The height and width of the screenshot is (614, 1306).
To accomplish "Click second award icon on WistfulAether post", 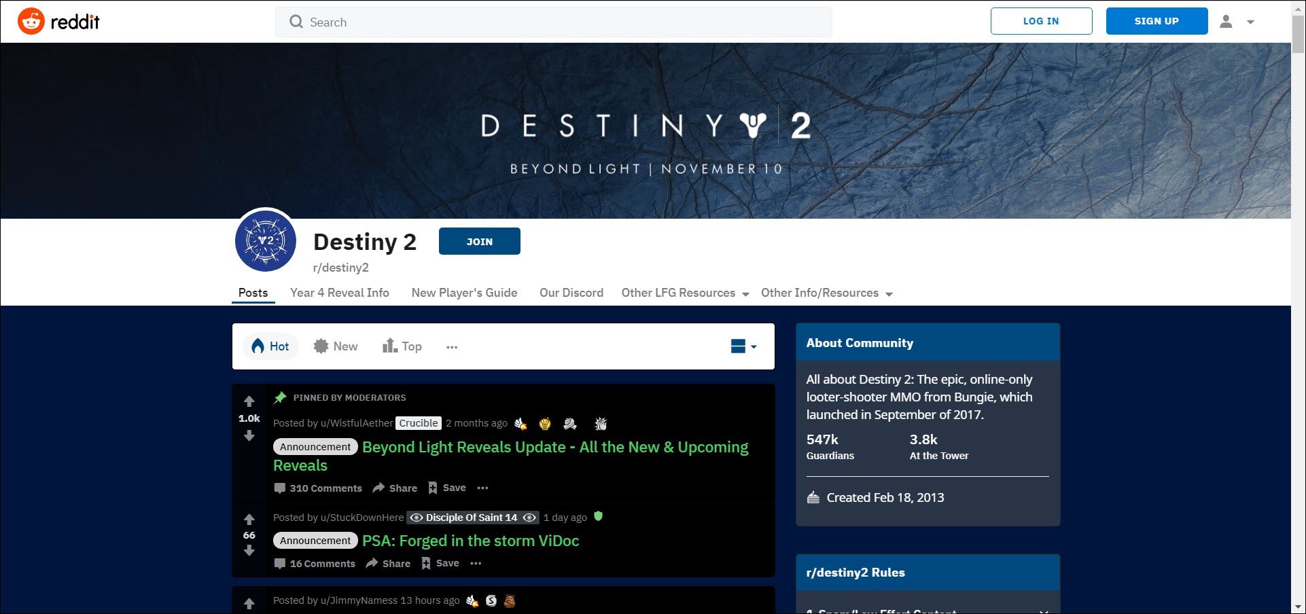I will (x=545, y=424).
